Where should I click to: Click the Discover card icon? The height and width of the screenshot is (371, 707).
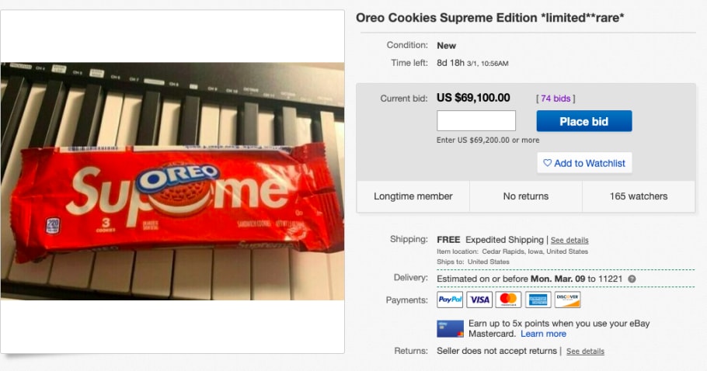(x=567, y=300)
